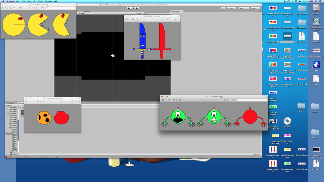
Task: Show more toolbar items in BlueMachette.png window
Action: click(x=179, y=19)
